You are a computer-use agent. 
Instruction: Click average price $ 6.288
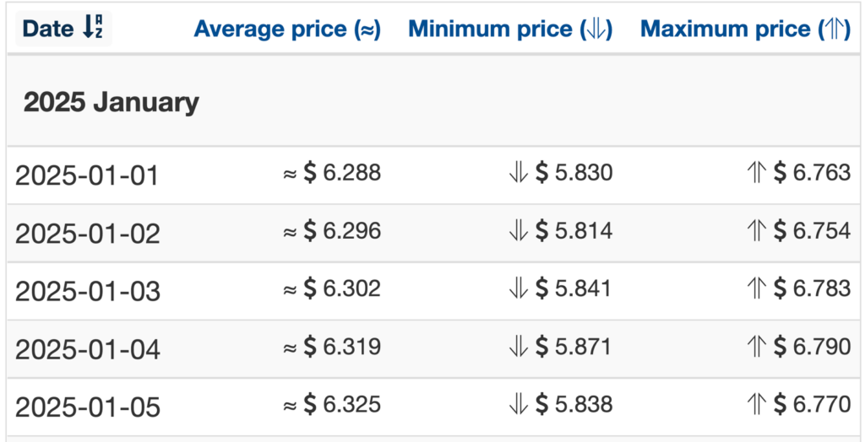point(342,173)
